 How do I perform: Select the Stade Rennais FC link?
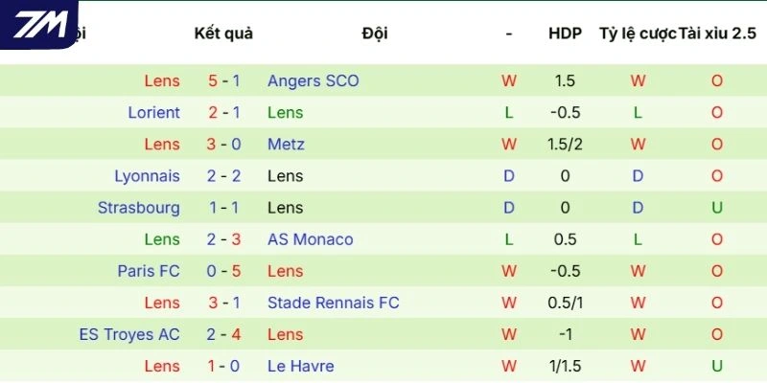(x=333, y=303)
